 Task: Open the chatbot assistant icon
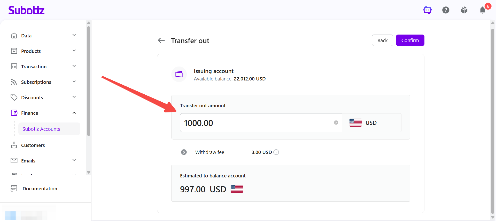(x=428, y=10)
